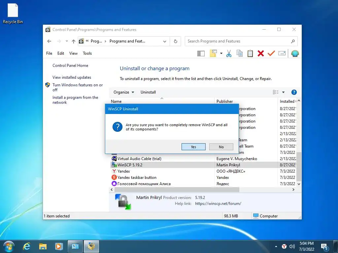This screenshot has height=253, width=338.
Task: Open the File menu
Action: [x=49, y=53]
